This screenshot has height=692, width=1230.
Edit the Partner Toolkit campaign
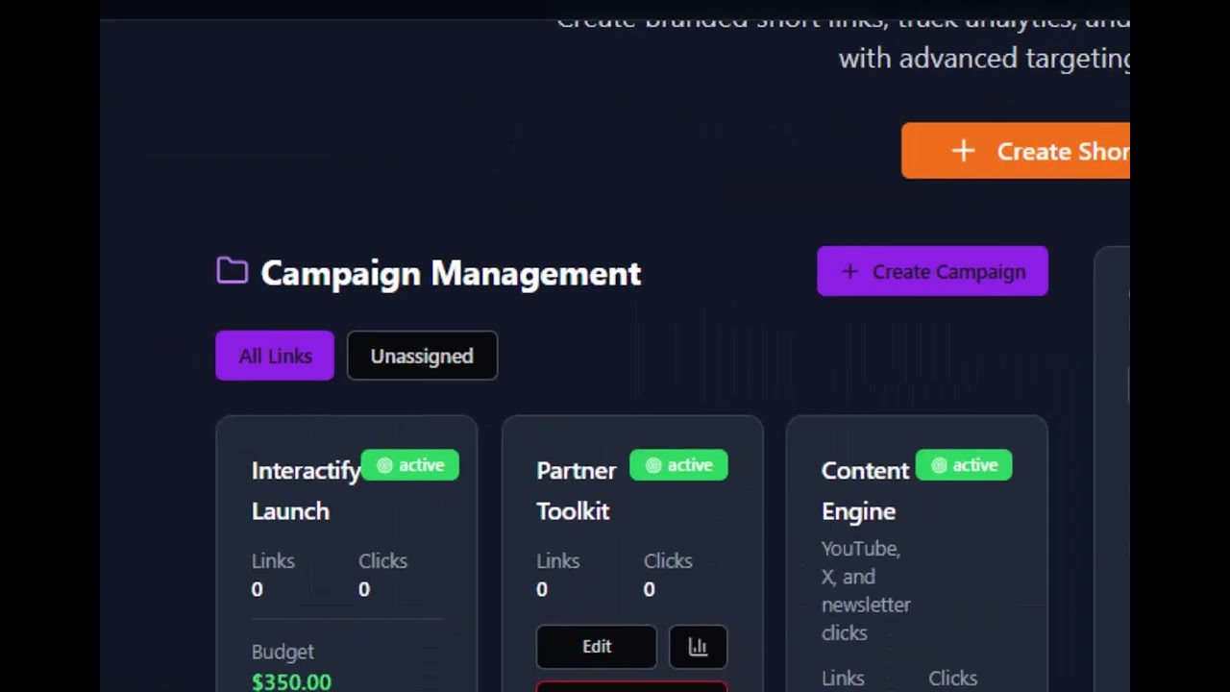coord(597,647)
